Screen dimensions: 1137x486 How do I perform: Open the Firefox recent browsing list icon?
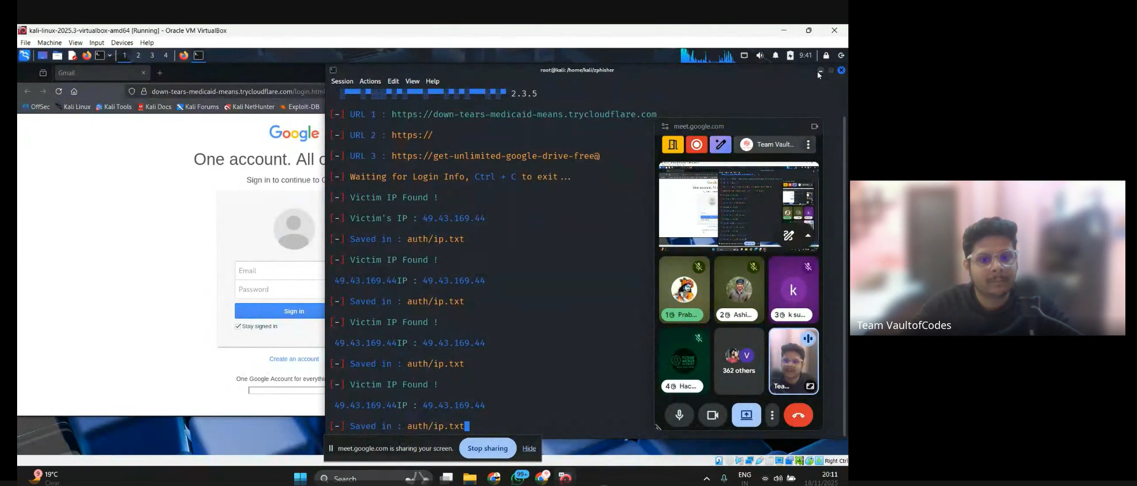43,73
